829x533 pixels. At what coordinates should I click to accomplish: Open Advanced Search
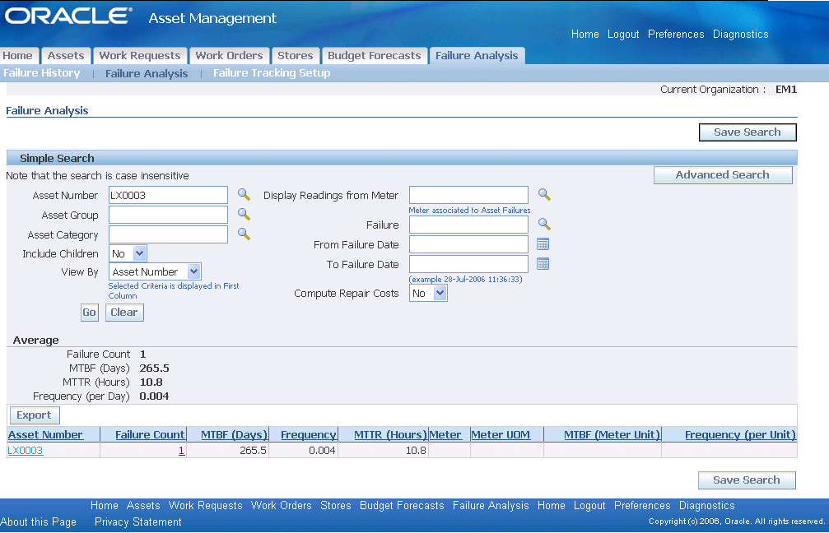723,175
